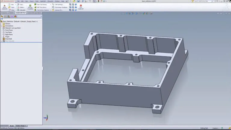Viewport: 231px width, 130px height.
Task: Open the PropertyManager panel icon
Action: 5,17
